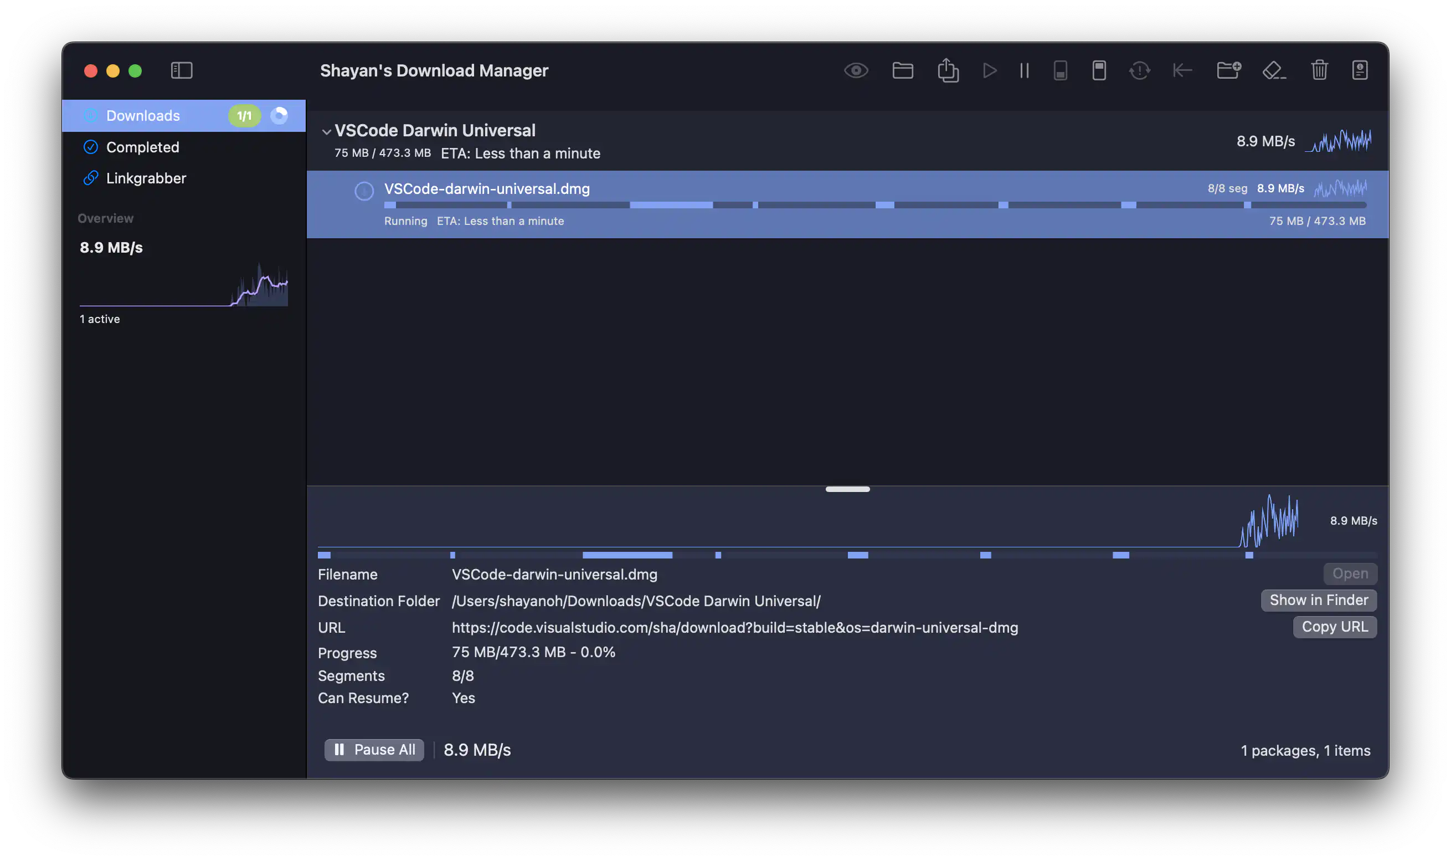Click the 1/1 badge on Downloads
1451x861 pixels.
coord(244,115)
